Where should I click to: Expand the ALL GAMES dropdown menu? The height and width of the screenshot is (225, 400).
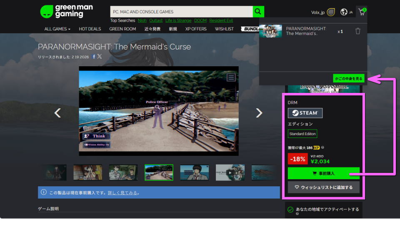57,29
